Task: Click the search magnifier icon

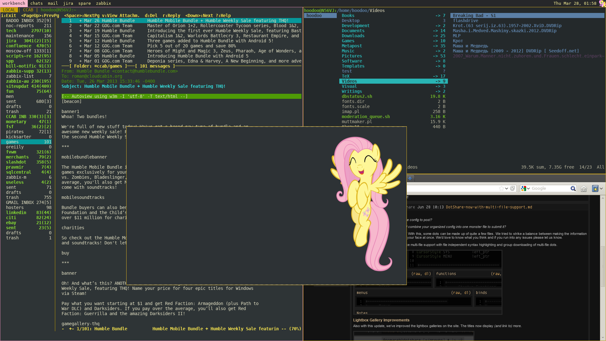Action: click(x=573, y=188)
